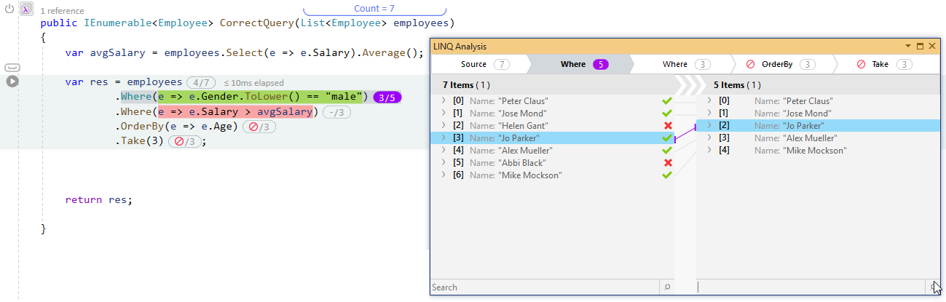Select "Alex Mueller" in the 5 Items list
Image resolution: width=946 pixels, height=302 pixels.
coord(810,138)
